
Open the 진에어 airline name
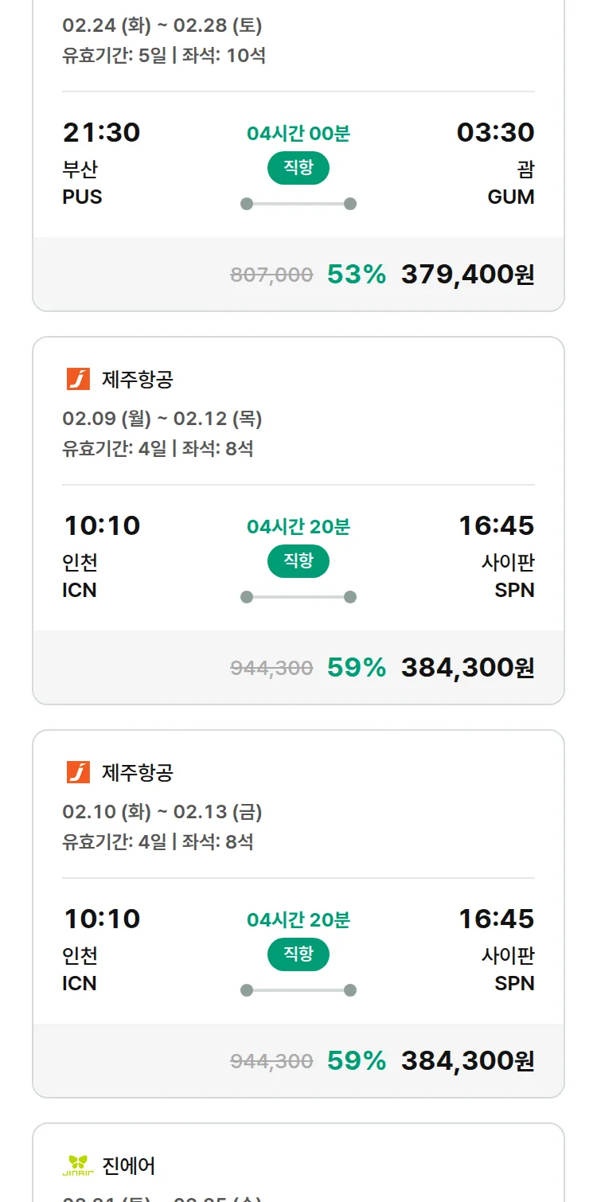129,1165
